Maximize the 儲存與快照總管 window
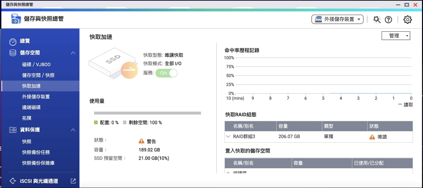This screenshot has height=188, width=423. click(407, 5)
